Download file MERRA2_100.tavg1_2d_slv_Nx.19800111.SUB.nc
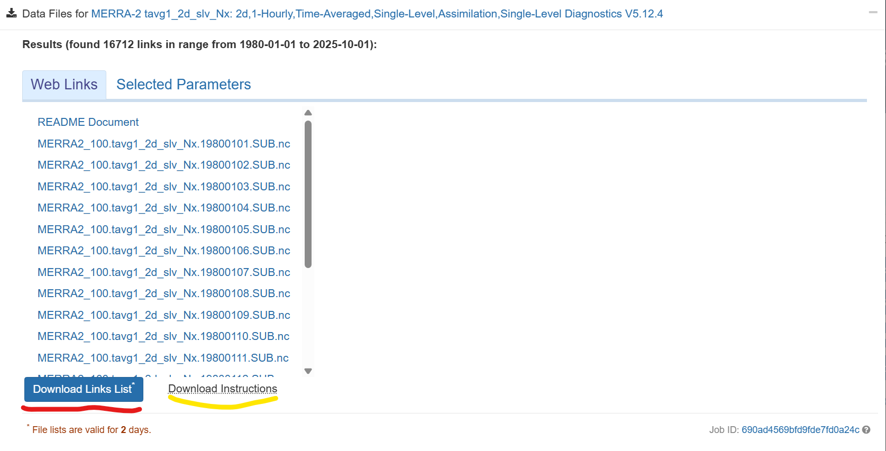 click(163, 358)
